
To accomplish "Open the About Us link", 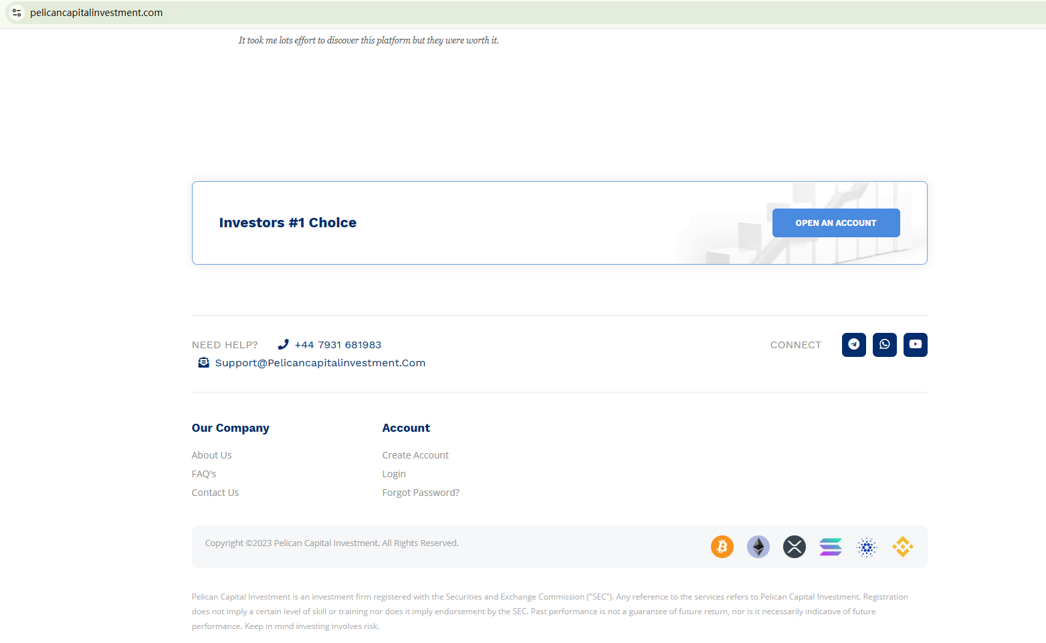I will coord(211,455).
